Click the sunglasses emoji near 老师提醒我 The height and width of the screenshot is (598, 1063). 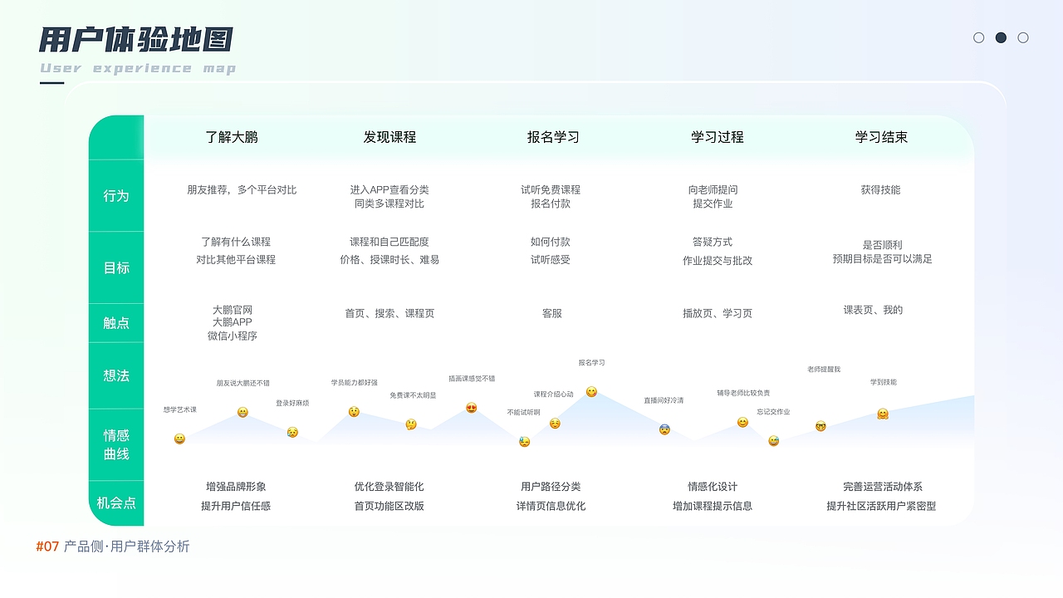click(x=820, y=427)
